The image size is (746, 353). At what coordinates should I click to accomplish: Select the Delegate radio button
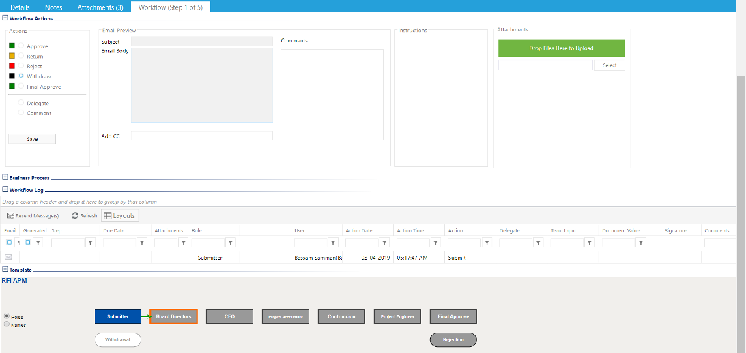pyautogui.click(x=21, y=103)
